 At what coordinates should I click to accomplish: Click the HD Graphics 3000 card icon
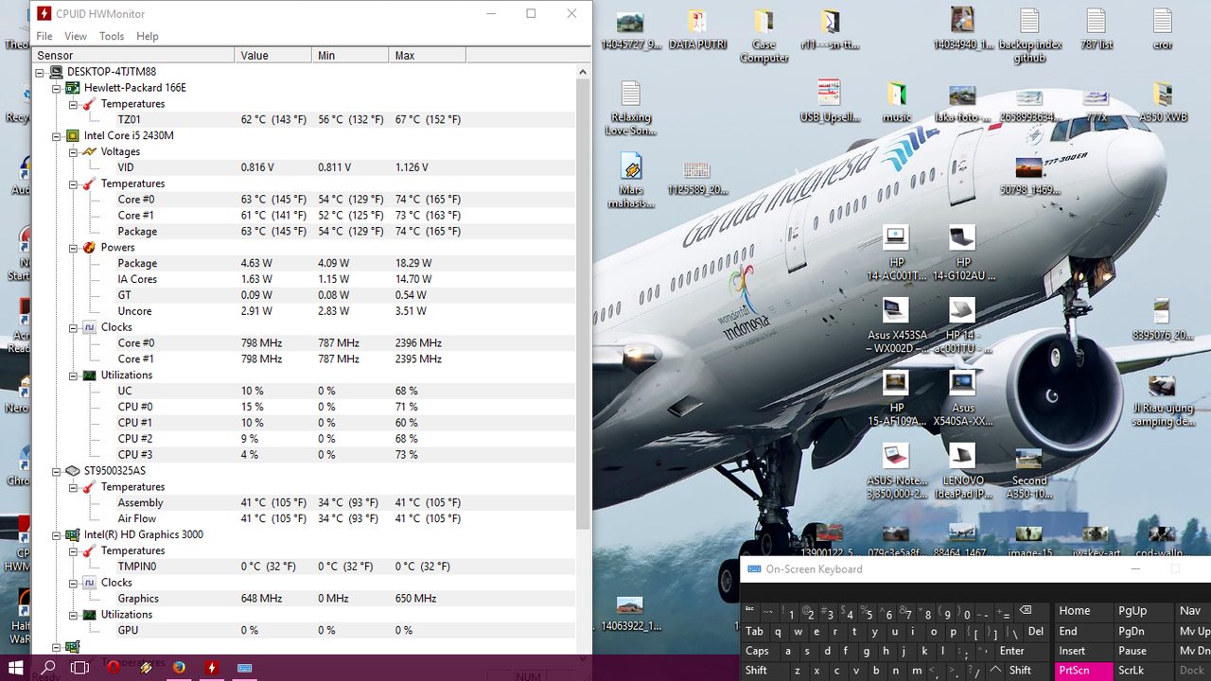pyautogui.click(x=73, y=534)
